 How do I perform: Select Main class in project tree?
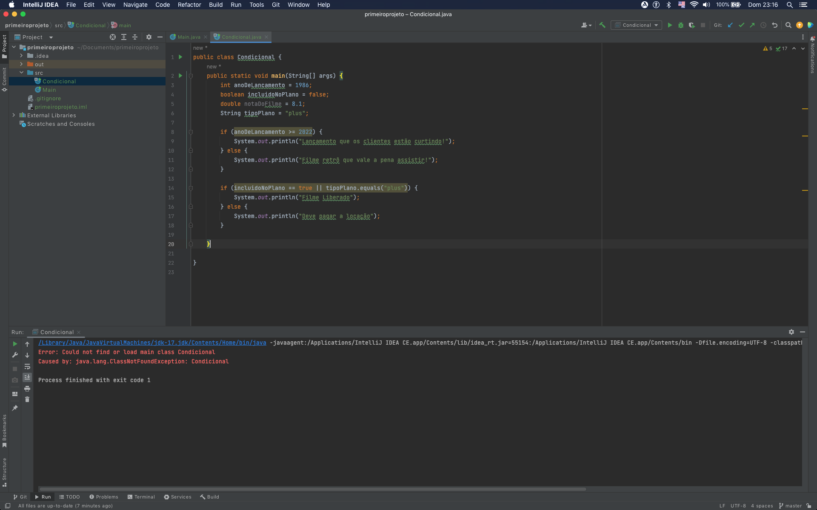[49, 90]
